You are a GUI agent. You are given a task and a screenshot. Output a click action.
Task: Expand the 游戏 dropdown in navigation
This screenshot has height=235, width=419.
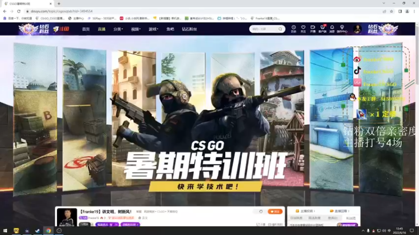click(x=153, y=29)
